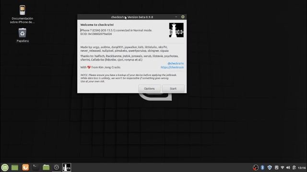Open the sound volume tray icon
This screenshot has height=172, width=307.
288,168
